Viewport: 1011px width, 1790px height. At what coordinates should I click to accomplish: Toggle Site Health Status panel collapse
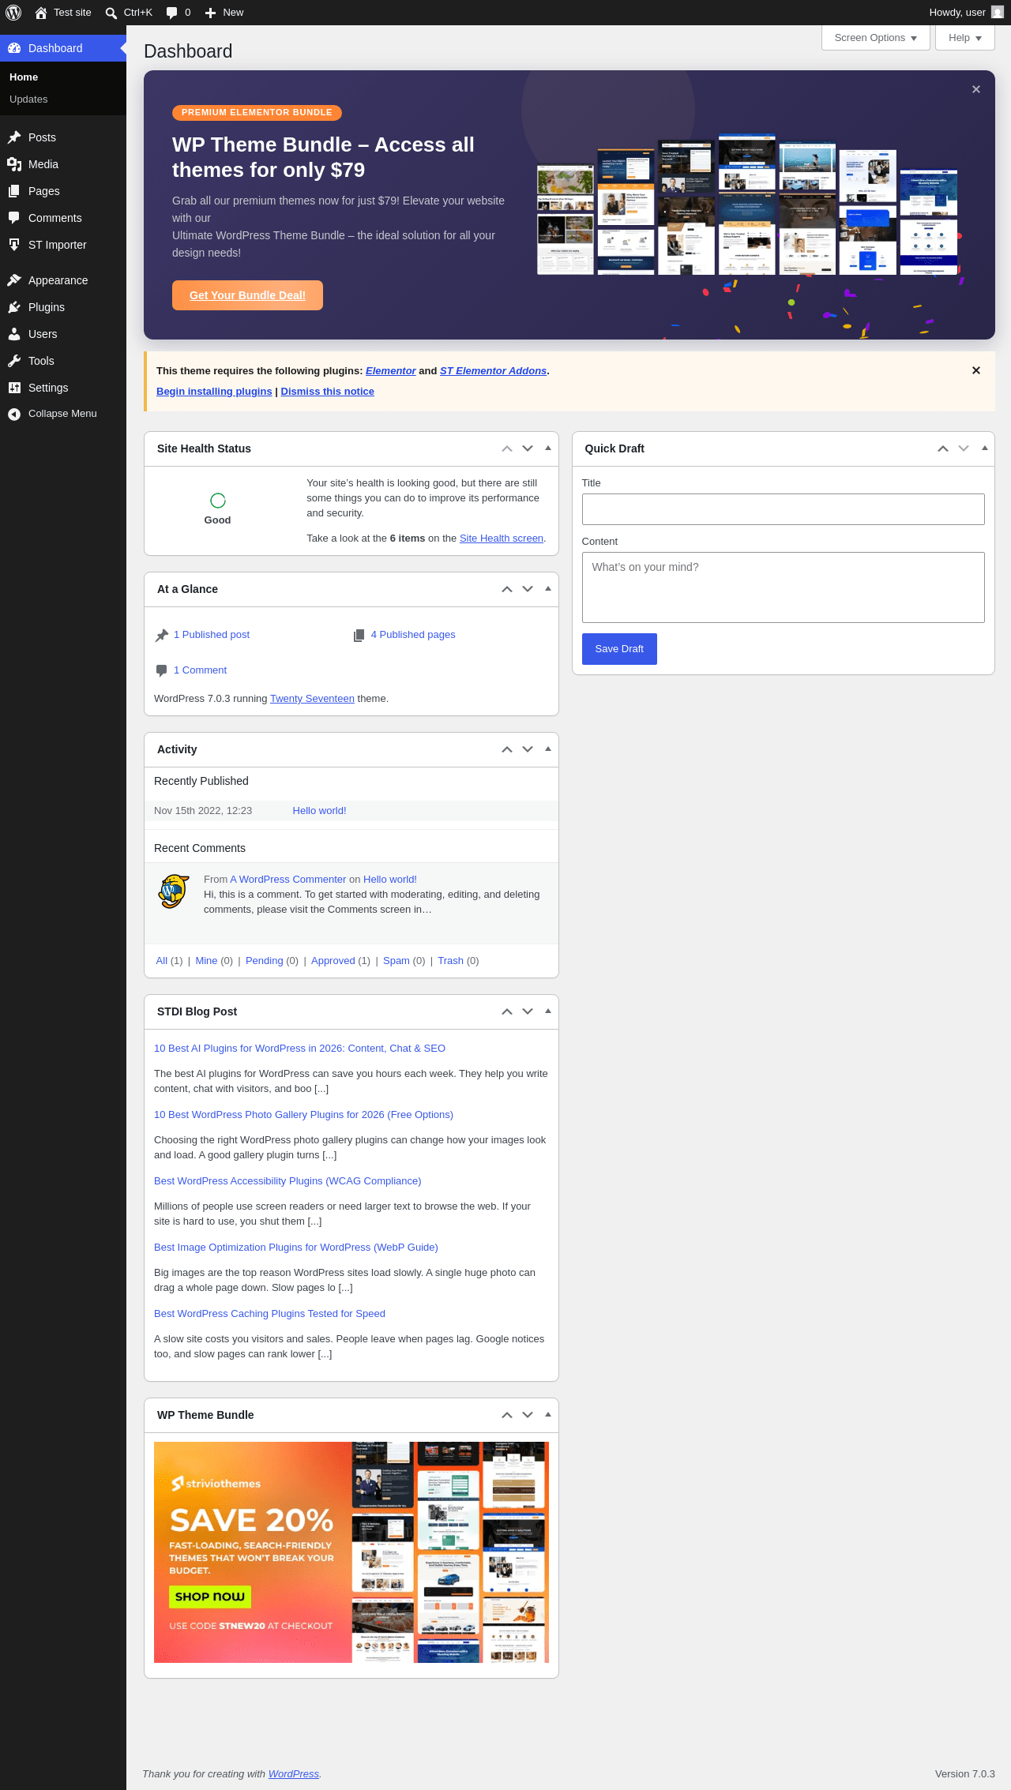coord(548,448)
